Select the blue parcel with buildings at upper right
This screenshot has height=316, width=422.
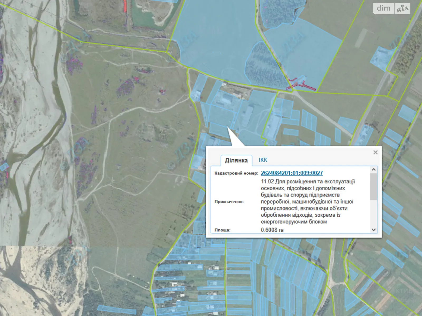pyautogui.click(x=380, y=58)
